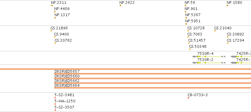The image size is (251, 112).
Task: Select the NP:2622 insertion triangle
Action: [120, 6]
